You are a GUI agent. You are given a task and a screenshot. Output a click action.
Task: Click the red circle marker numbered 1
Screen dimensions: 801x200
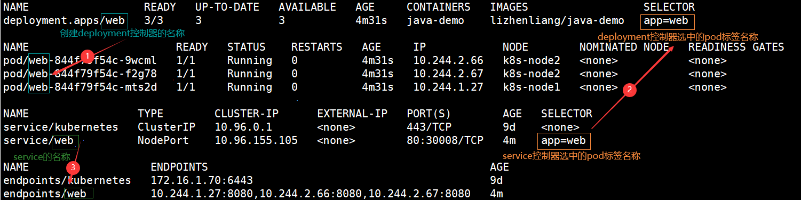coord(90,55)
